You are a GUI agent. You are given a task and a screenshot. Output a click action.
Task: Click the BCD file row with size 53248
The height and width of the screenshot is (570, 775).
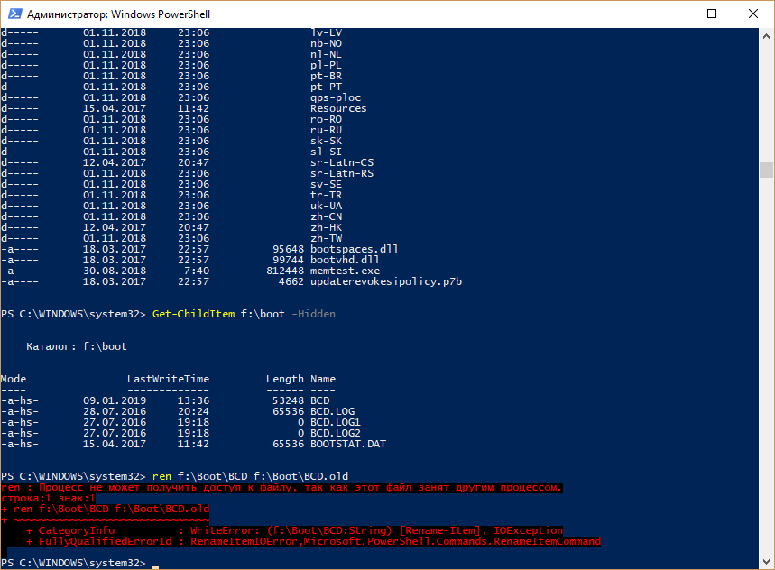click(x=165, y=400)
